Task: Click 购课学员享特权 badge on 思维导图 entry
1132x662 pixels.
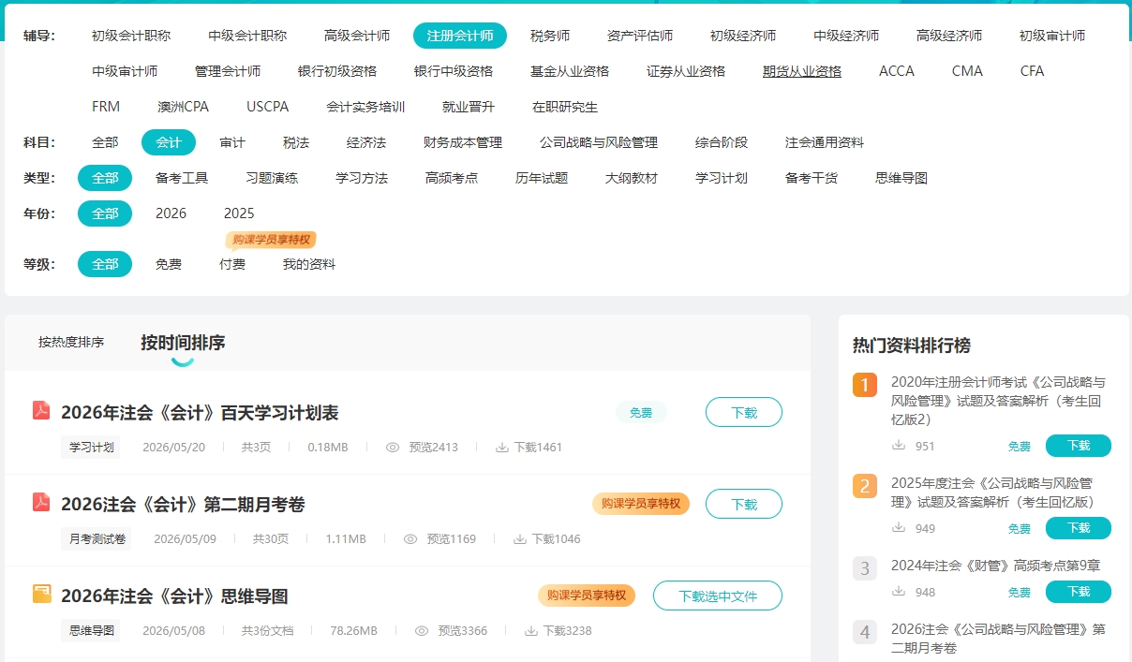Action: point(587,596)
